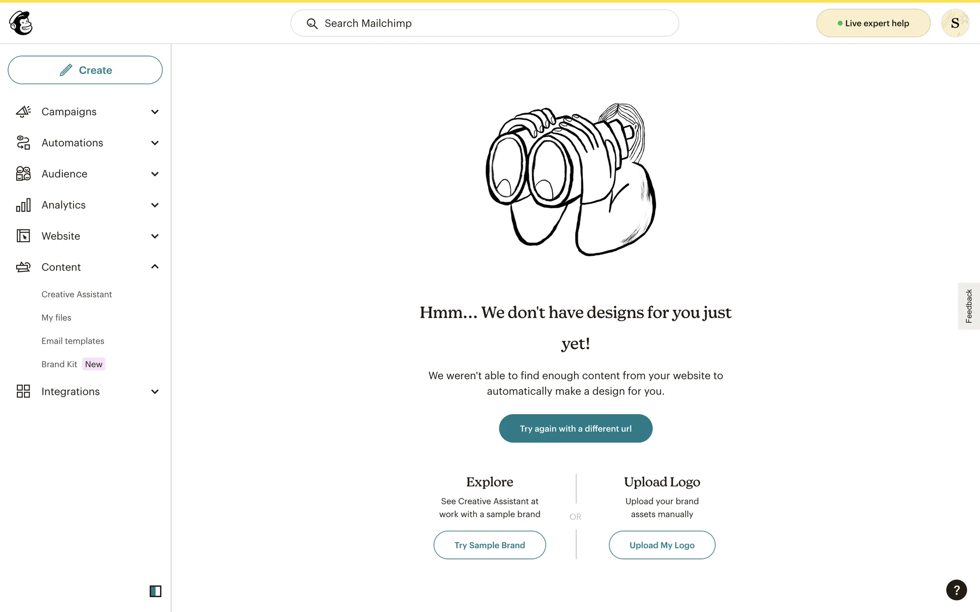Click the Automations workflow icon
The height and width of the screenshot is (612, 980).
pos(23,143)
